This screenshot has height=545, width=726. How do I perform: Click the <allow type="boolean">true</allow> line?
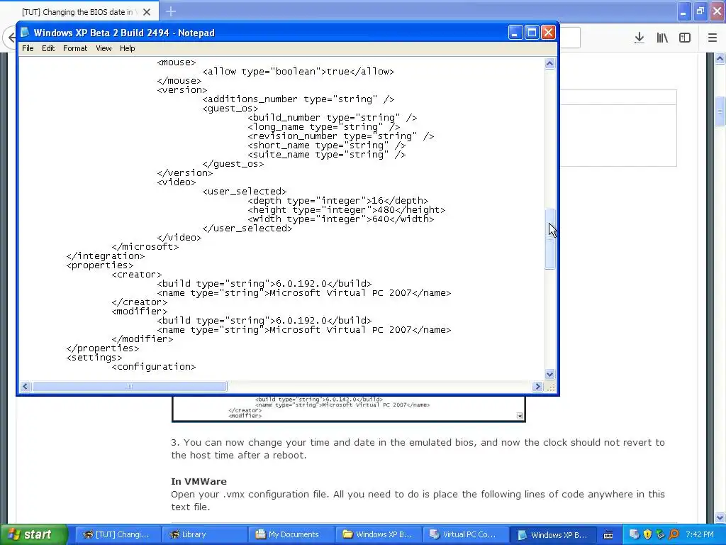(298, 72)
